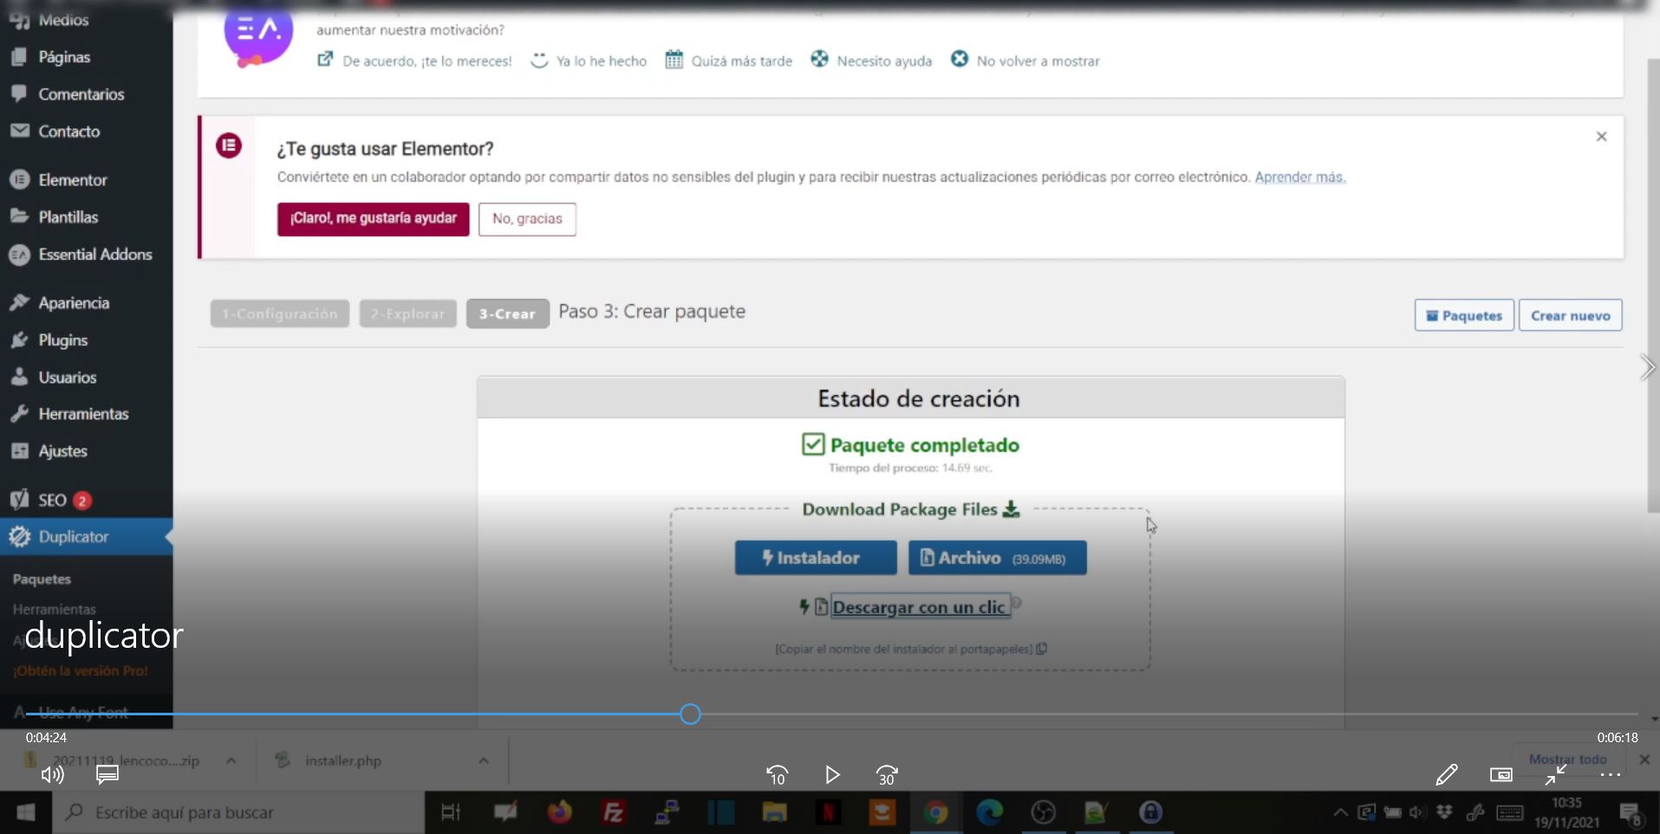Screen dimensions: 1660x834
Task: Click the Windows Start button
Action: click(x=26, y=812)
